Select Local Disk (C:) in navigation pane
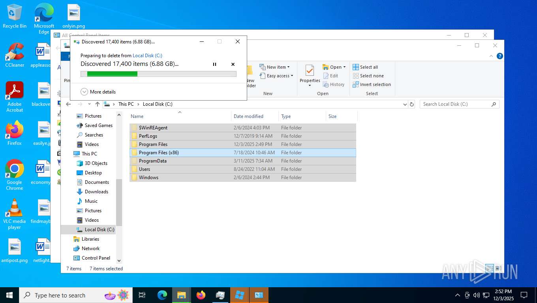537x303 pixels. click(88, 230)
